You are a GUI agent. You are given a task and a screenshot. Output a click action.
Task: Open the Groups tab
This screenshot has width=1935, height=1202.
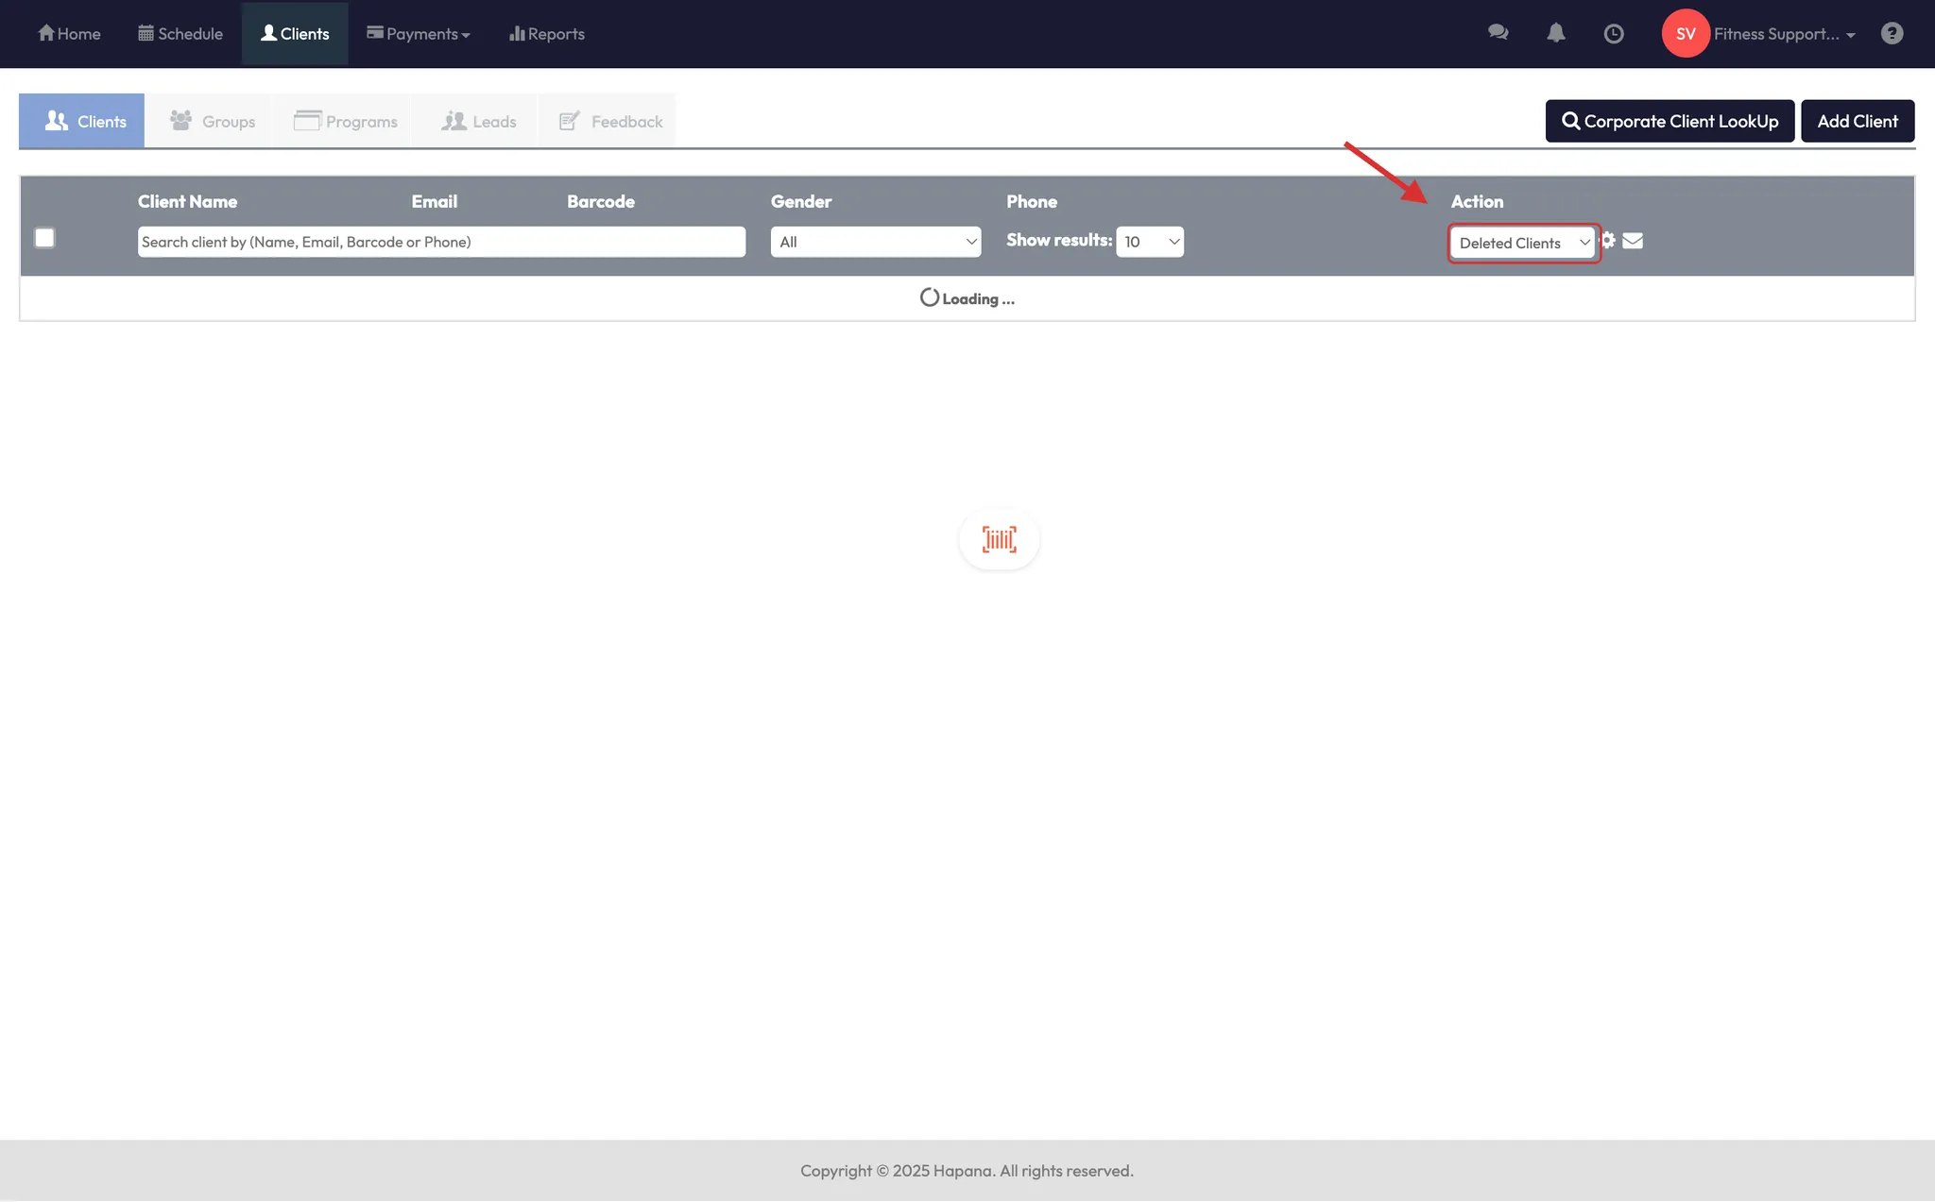213,122
